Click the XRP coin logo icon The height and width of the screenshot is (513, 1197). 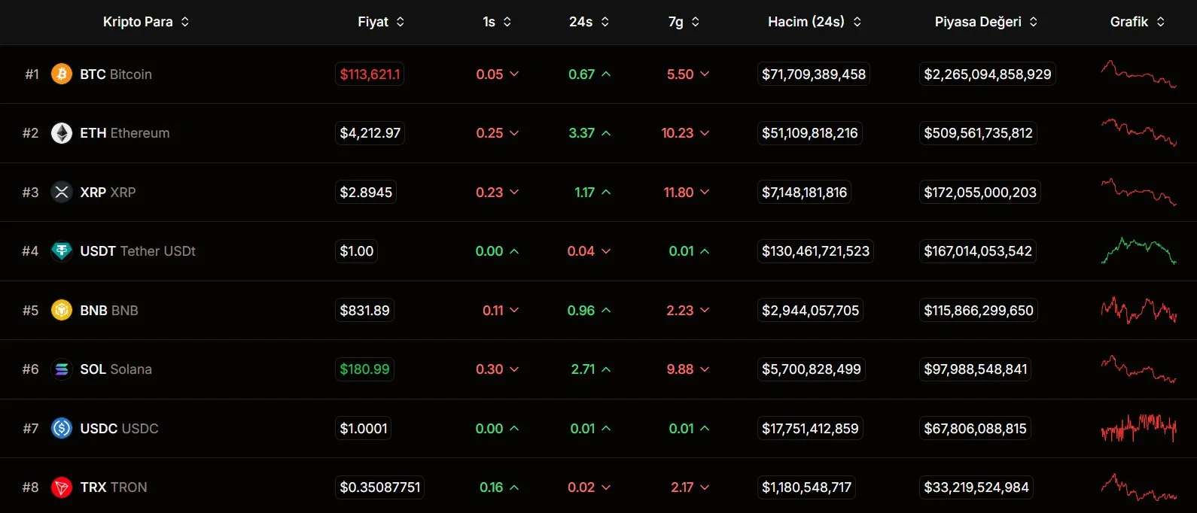coord(62,192)
